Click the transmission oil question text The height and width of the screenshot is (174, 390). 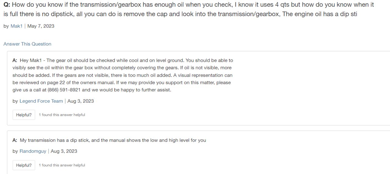(x=189, y=9)
